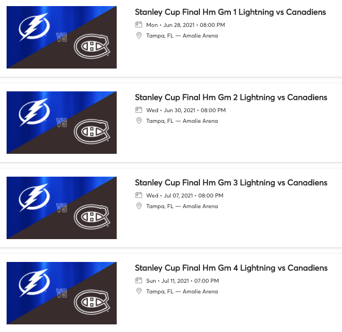The height and width of the screenshot is (332, 342).
Task: Select the Game 3 Lightning vs Canadiens thumbnail
Action: (x=61, y=208)
